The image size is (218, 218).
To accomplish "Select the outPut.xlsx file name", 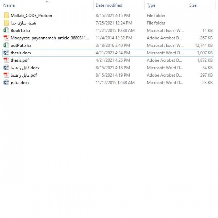I will 21,45.
